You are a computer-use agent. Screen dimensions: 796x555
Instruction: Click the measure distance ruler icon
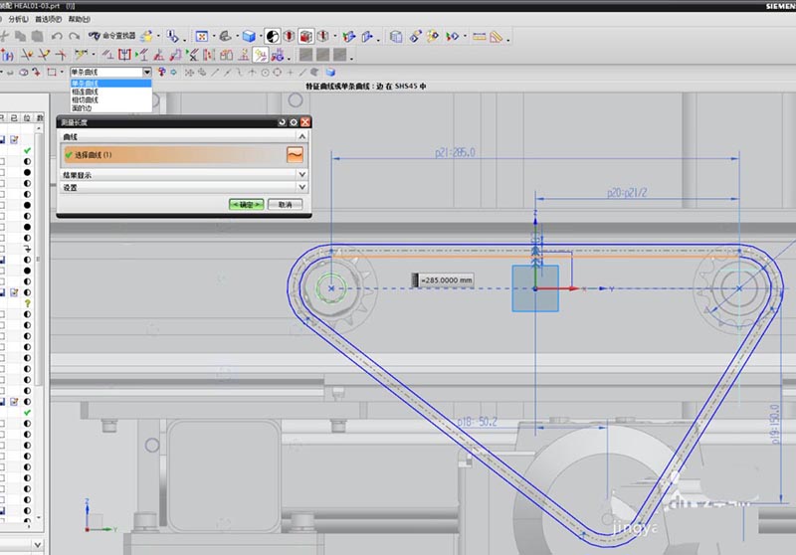pos(481,37)
